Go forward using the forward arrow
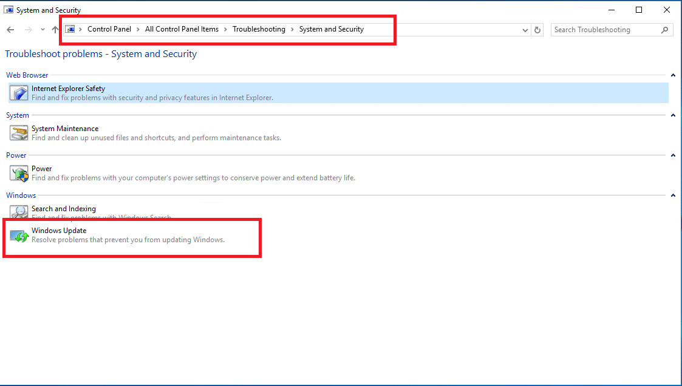Viewport: 682px width, 386px height. 29,30
